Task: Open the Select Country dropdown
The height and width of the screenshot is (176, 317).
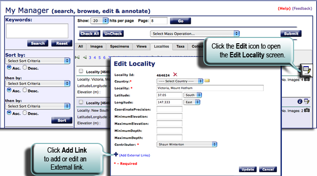Action: pos(180,81)
